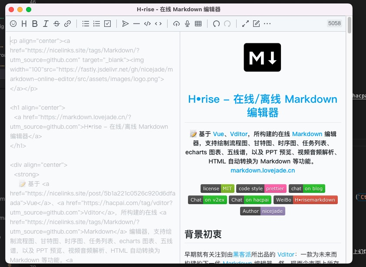Undo the last edit
Viewport: 366px width, 267px height.
pos(216,24)
